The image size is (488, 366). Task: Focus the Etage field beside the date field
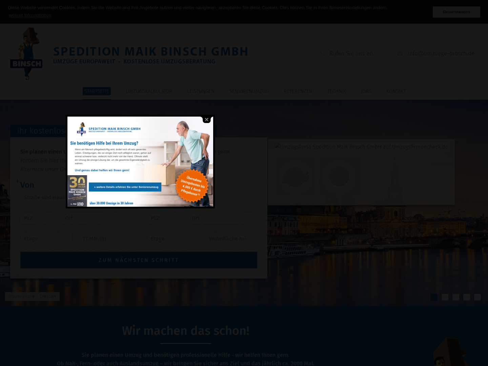[46, 239]
